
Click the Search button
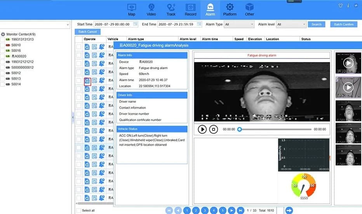[316, 24]
